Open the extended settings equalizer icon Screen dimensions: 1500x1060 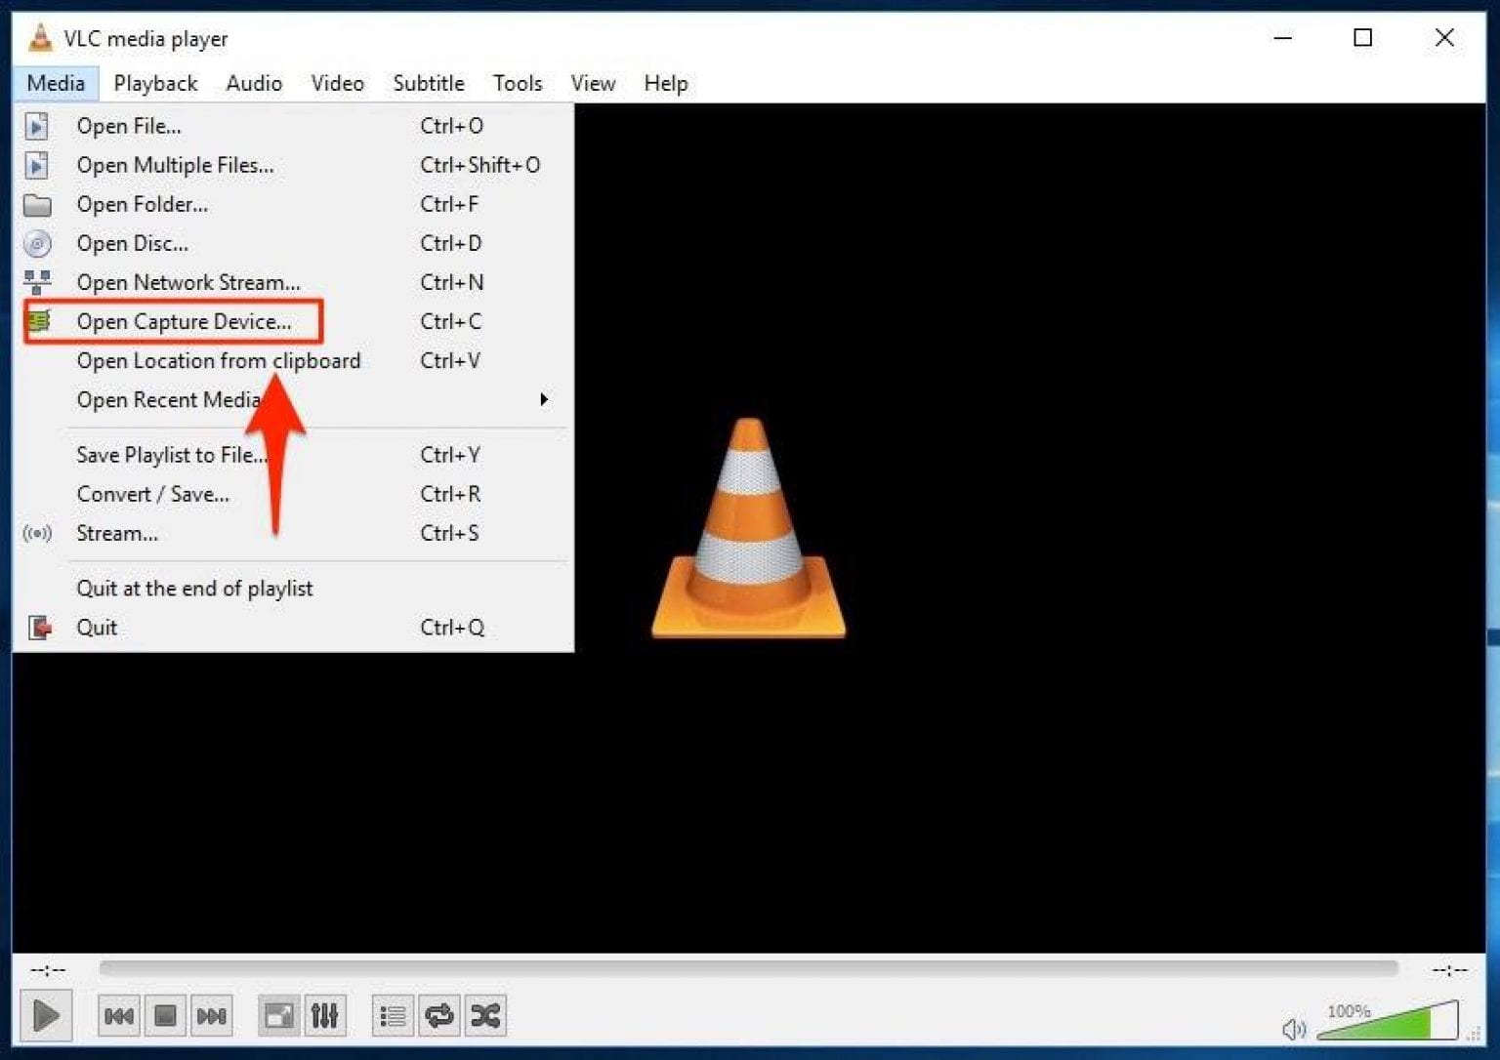click(325, 1015)
